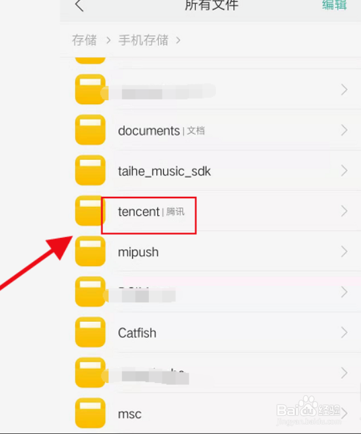Expand the mipush row chevron
The width and height of the screenshot is (361, 434).
pos(344,251)
